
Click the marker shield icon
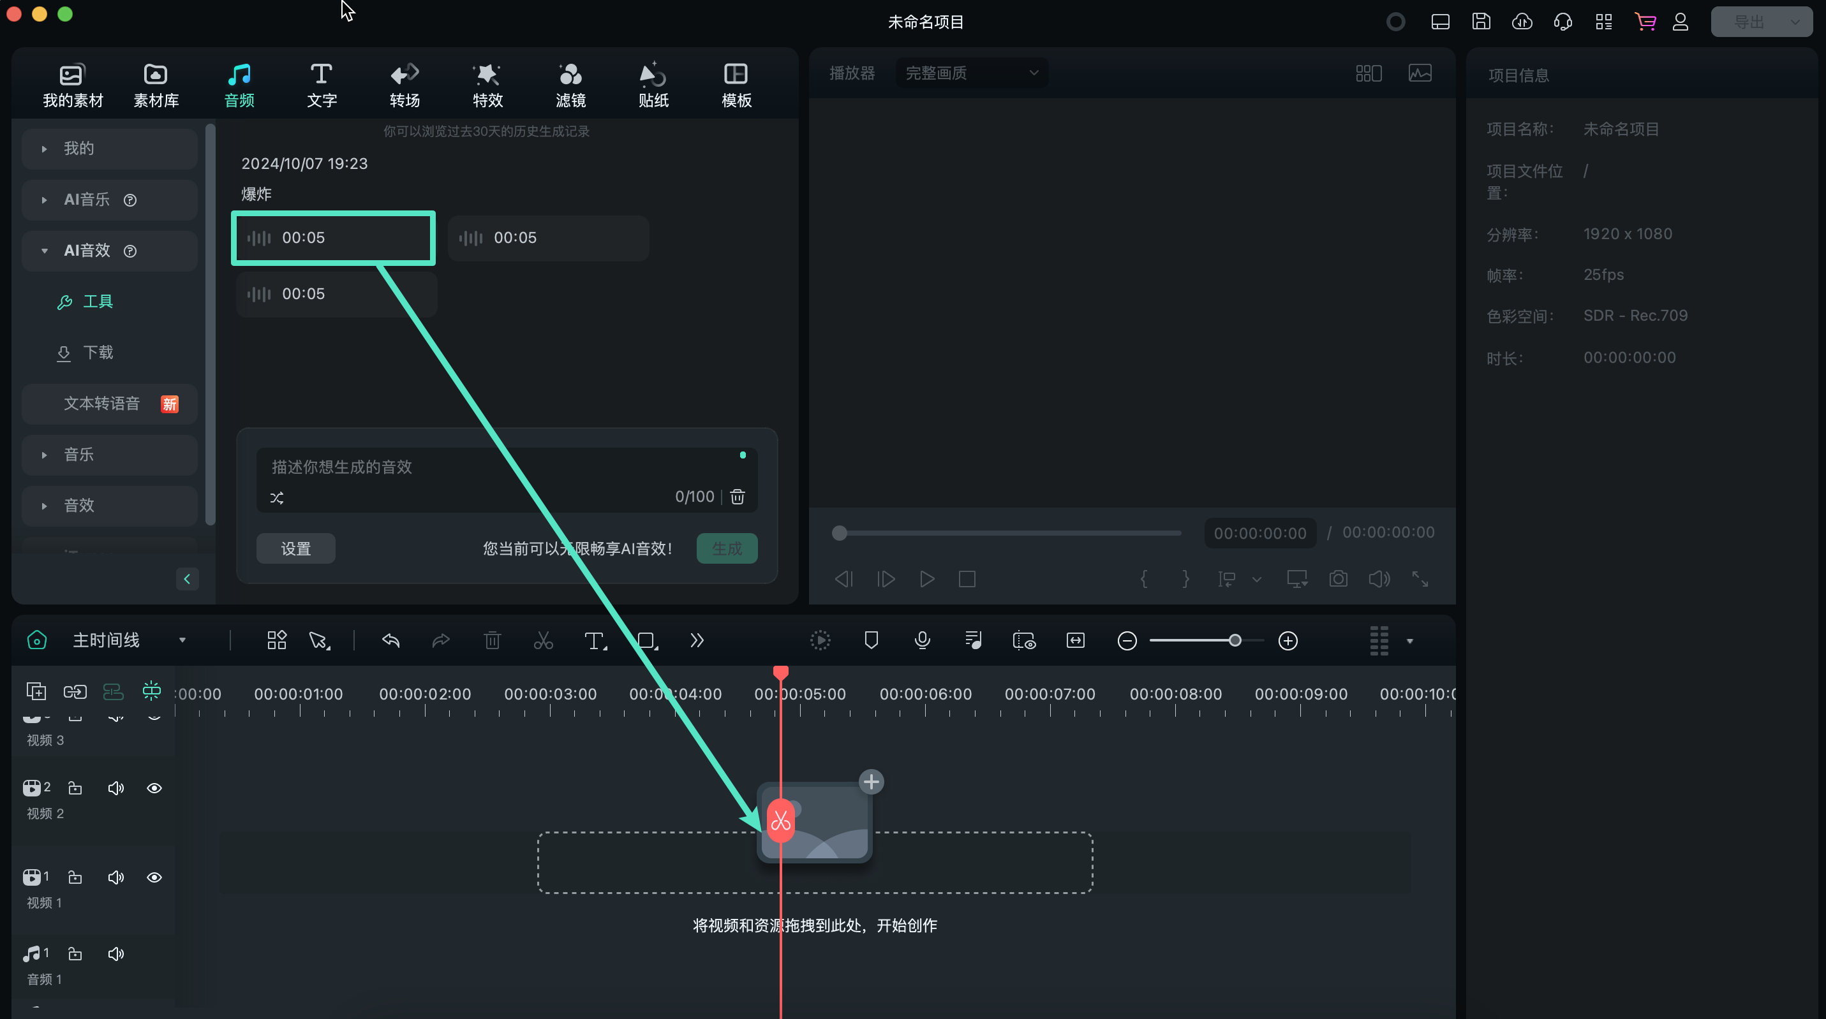coord(871,641)
